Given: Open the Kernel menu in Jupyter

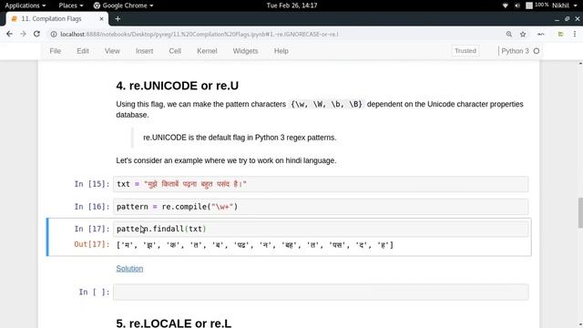Looking at the screenshot, I should tap(207, 51).
